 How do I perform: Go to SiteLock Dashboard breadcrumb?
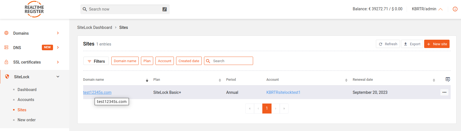pos(95,27)
